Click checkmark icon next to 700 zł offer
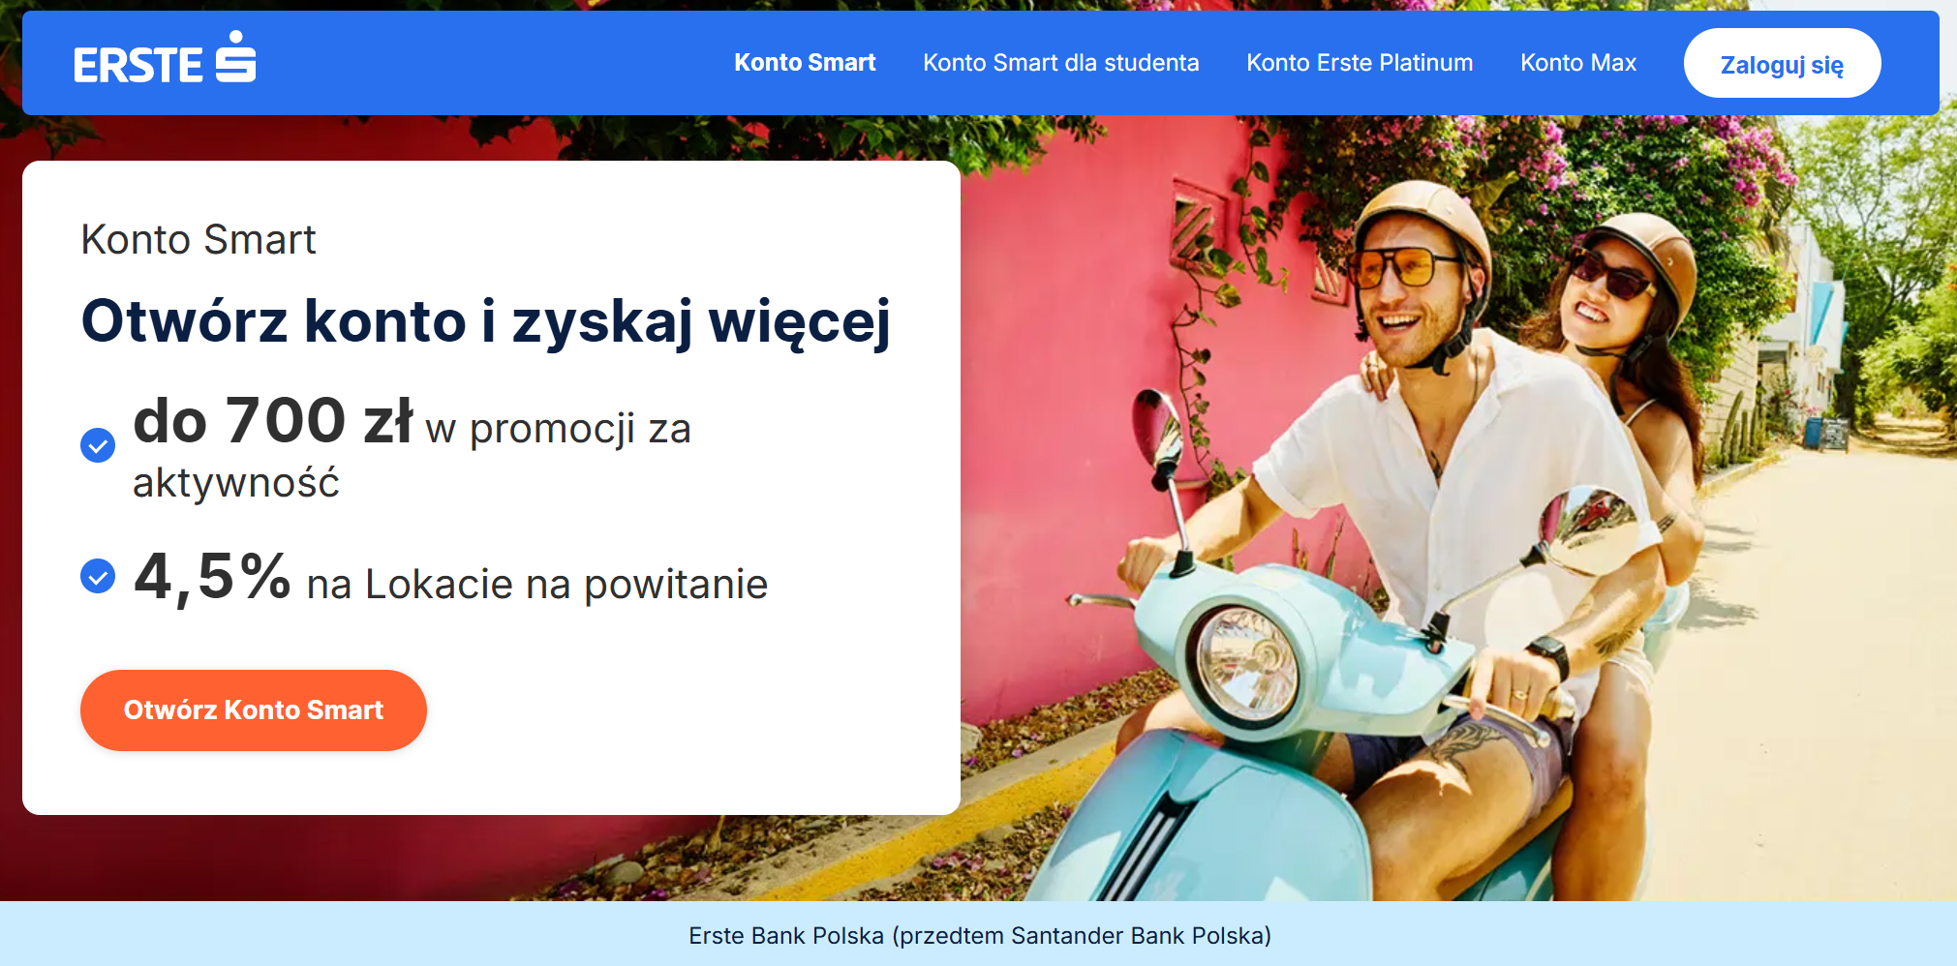Viewport: 1957px width, 966px height. pos(98,445)
